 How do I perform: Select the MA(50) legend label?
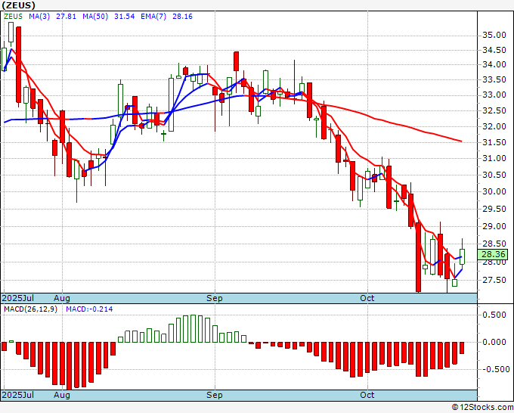click(x=95, y=17)
